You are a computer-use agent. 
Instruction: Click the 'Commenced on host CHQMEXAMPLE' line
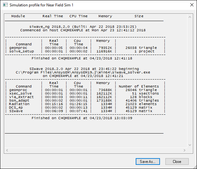(83, 30)
